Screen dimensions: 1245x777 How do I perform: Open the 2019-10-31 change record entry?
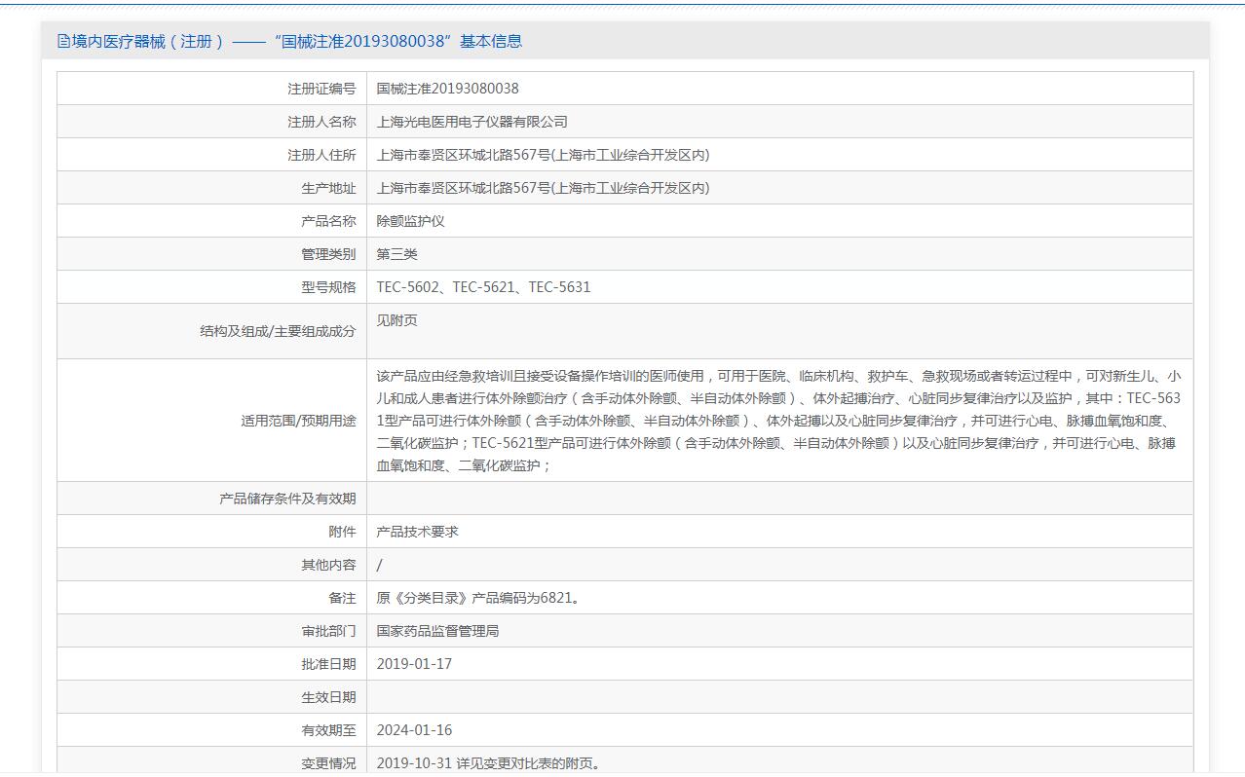tap(488, 763)
